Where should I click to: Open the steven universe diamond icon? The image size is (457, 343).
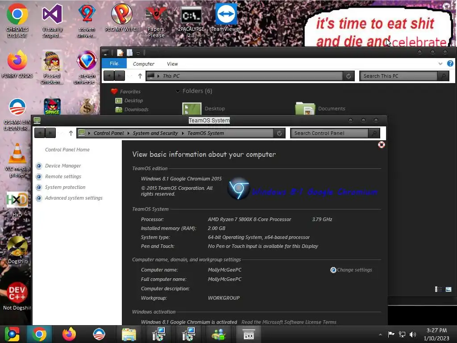tap(87, 67)
